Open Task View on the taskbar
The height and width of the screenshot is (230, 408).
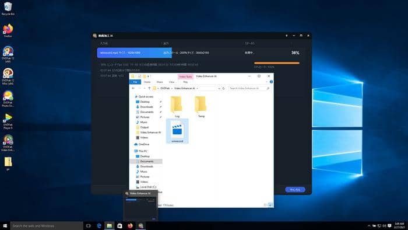[x=88, y=225]
